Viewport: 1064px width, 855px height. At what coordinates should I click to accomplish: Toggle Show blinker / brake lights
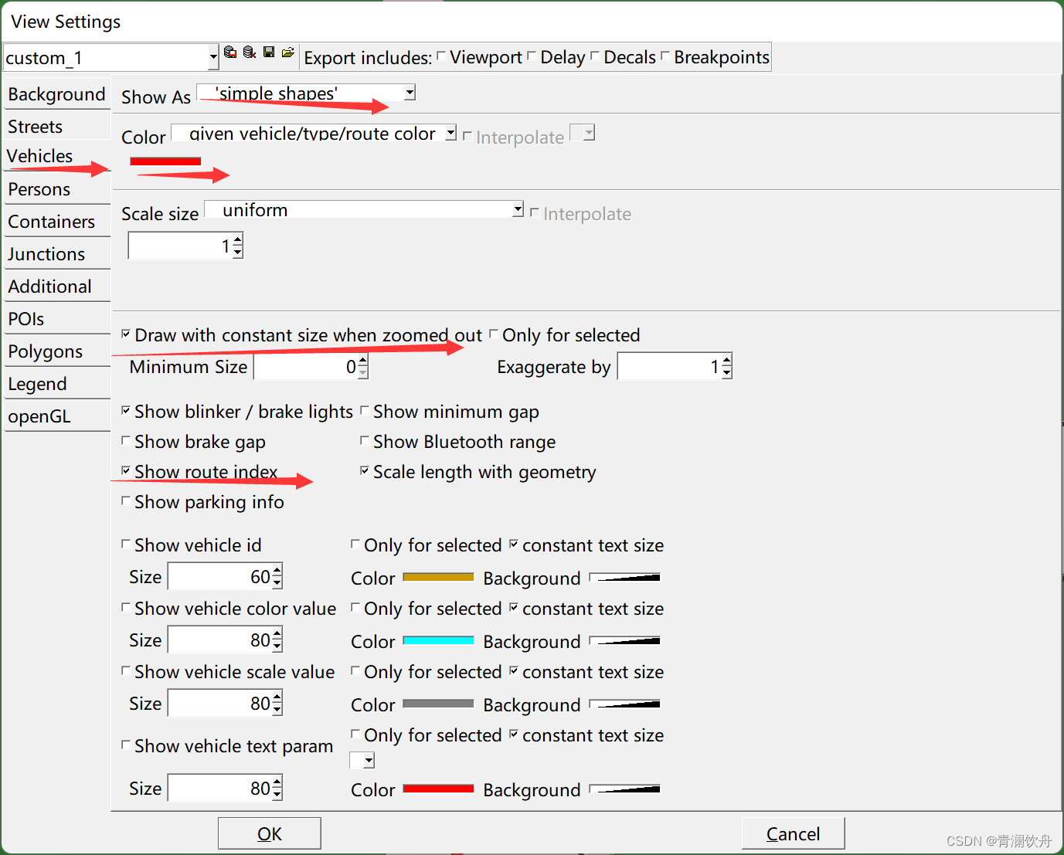pos(126,410)
